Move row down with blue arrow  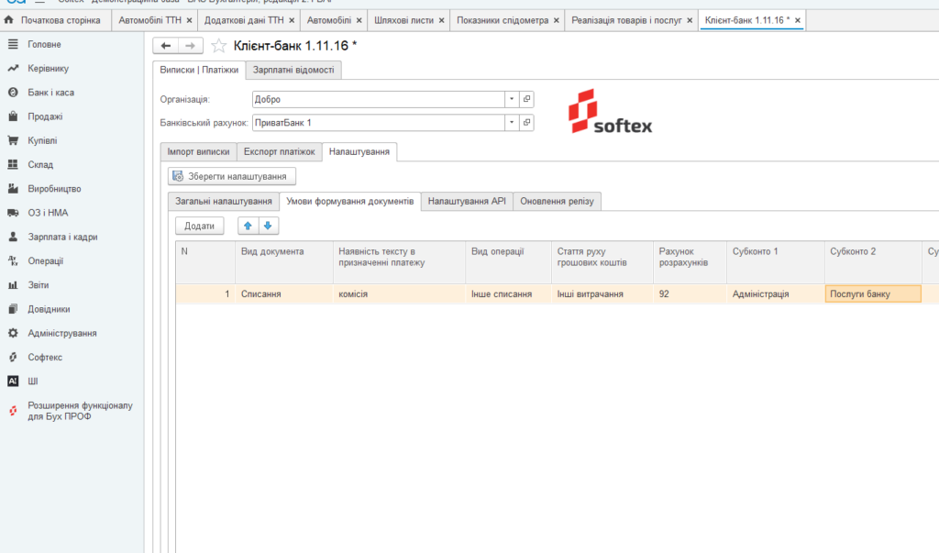269,226
